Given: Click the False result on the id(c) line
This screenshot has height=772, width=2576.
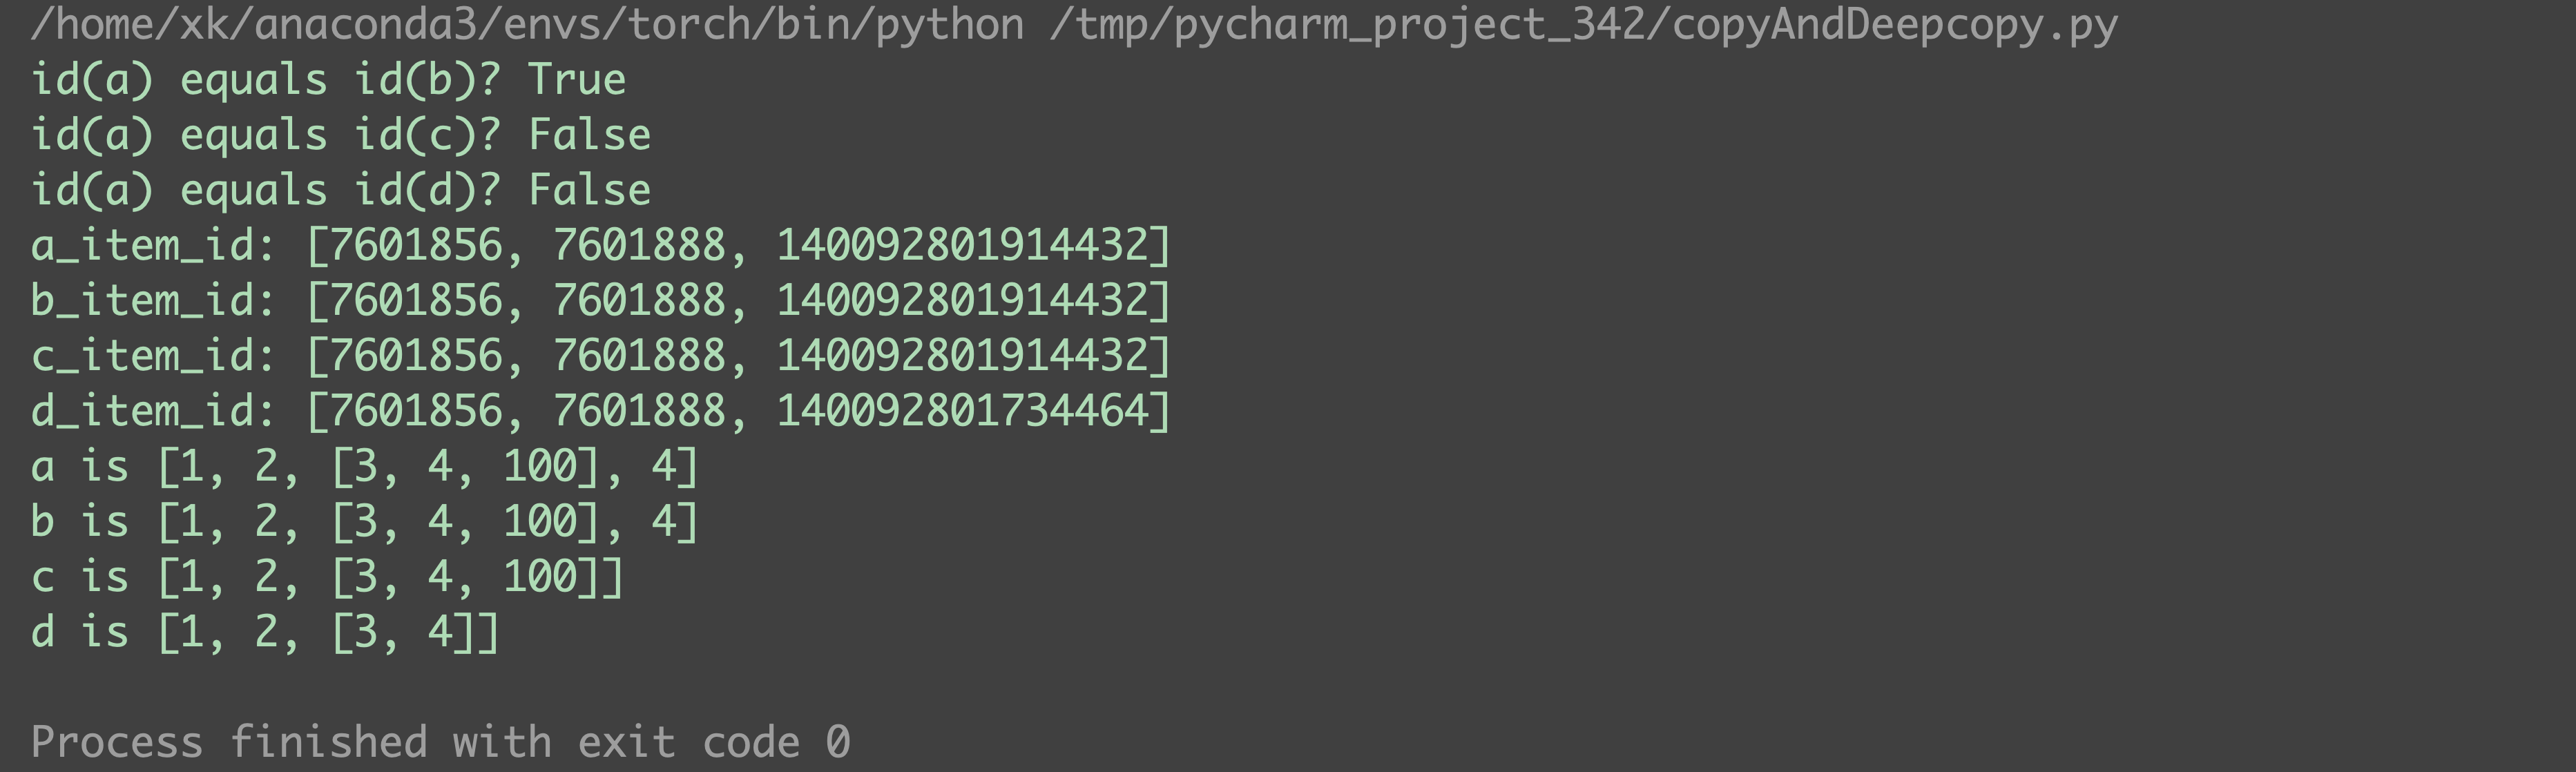Looking at the screenshot, I should 589,135.
